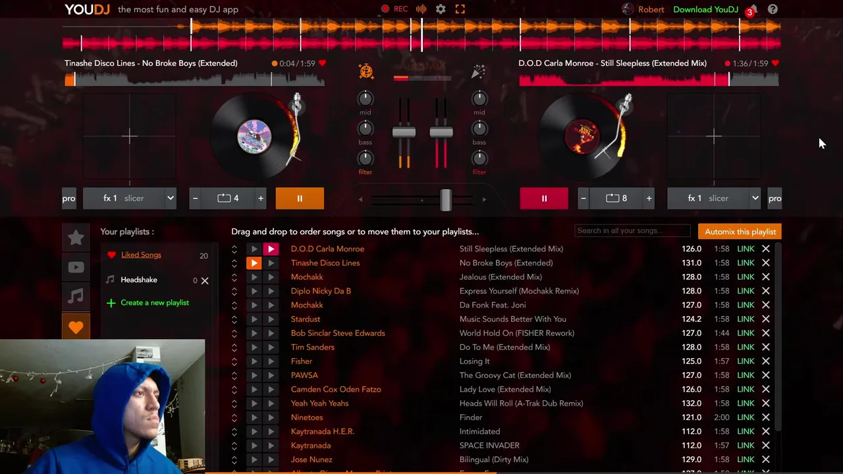Open the music note sidebar tab

coord(76,297)
